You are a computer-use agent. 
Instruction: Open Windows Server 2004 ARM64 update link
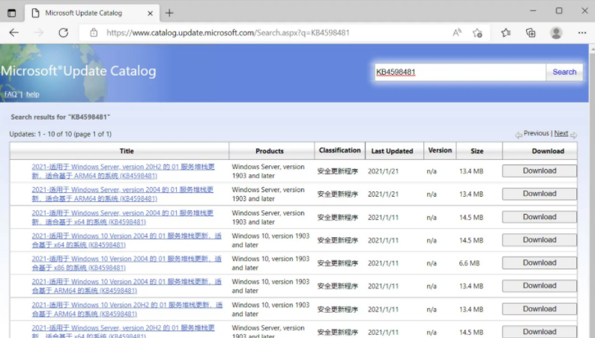click(123, 194)
